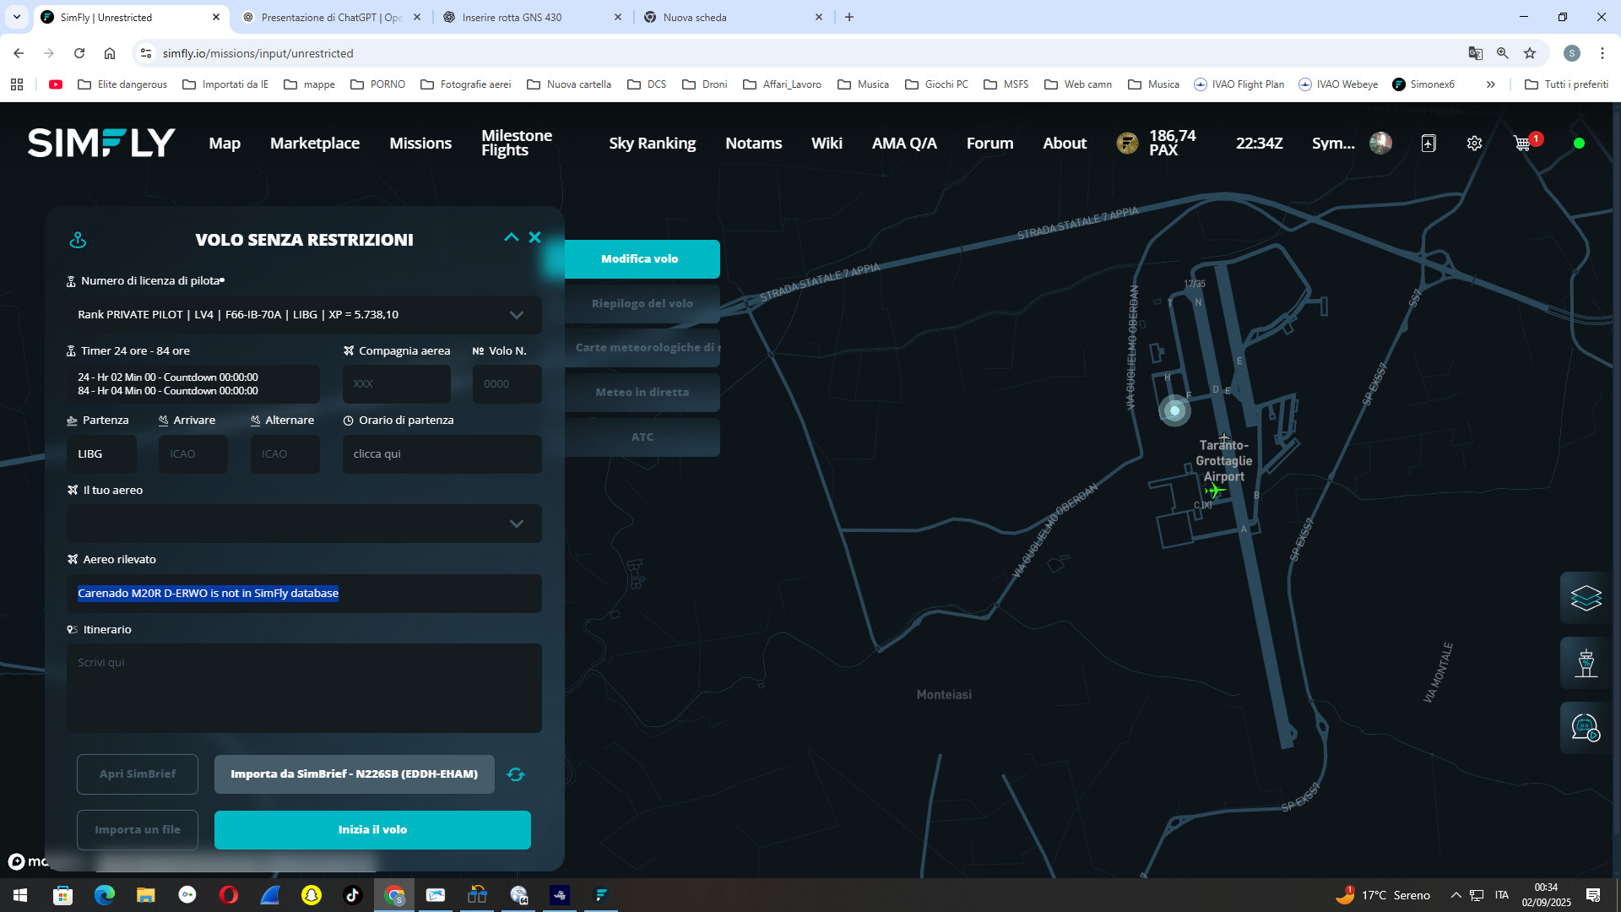
Task: Click Importa da SimBrief button
Action: tap(354, 774)
